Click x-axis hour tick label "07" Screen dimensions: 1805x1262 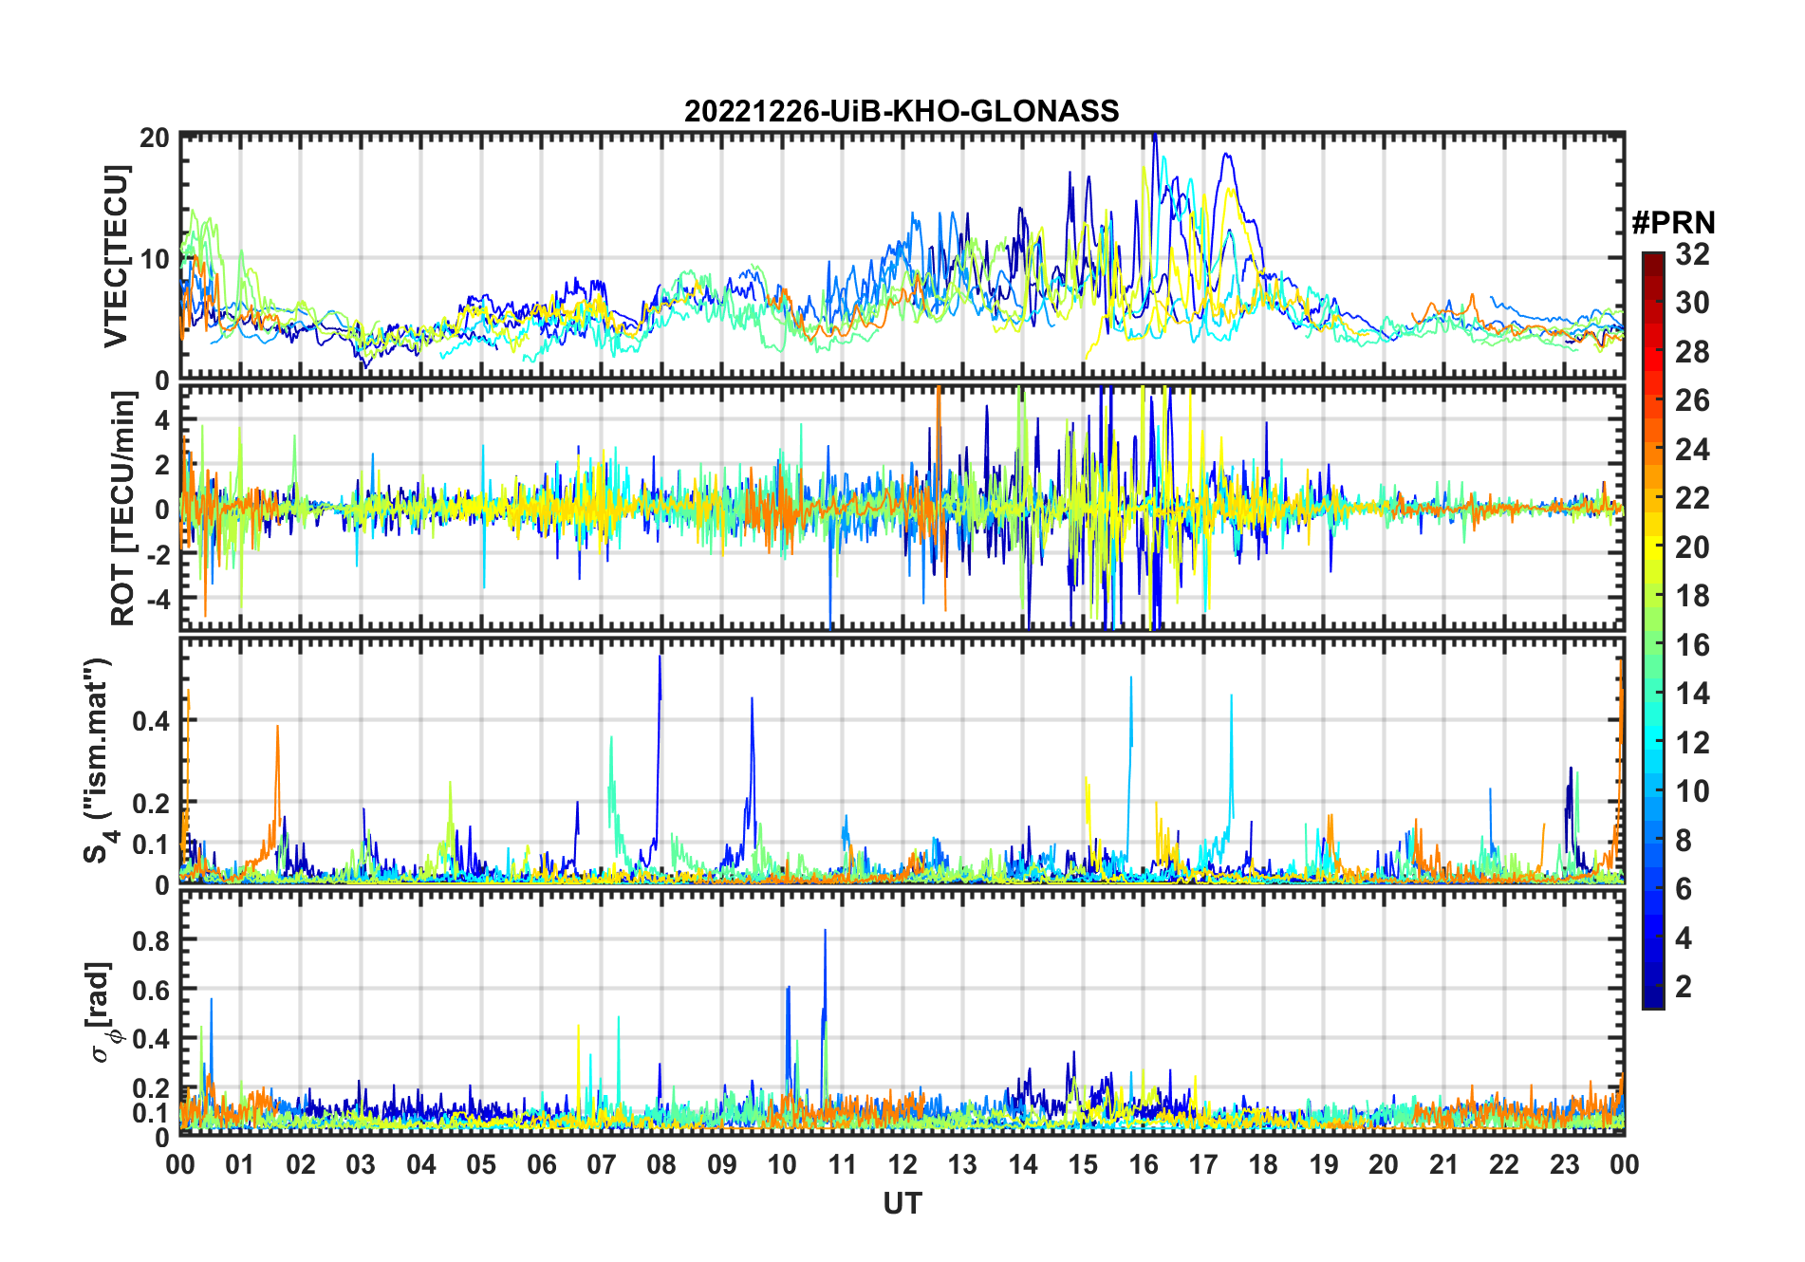(602, 1165)
